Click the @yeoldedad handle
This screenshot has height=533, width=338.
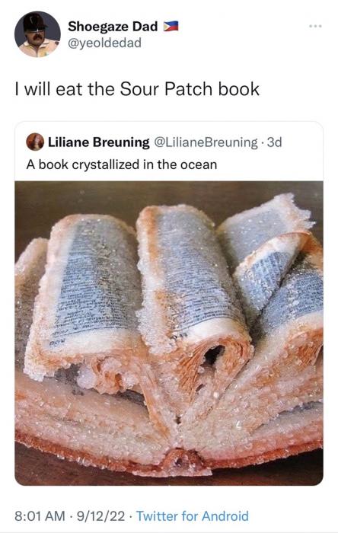(104, 43)
